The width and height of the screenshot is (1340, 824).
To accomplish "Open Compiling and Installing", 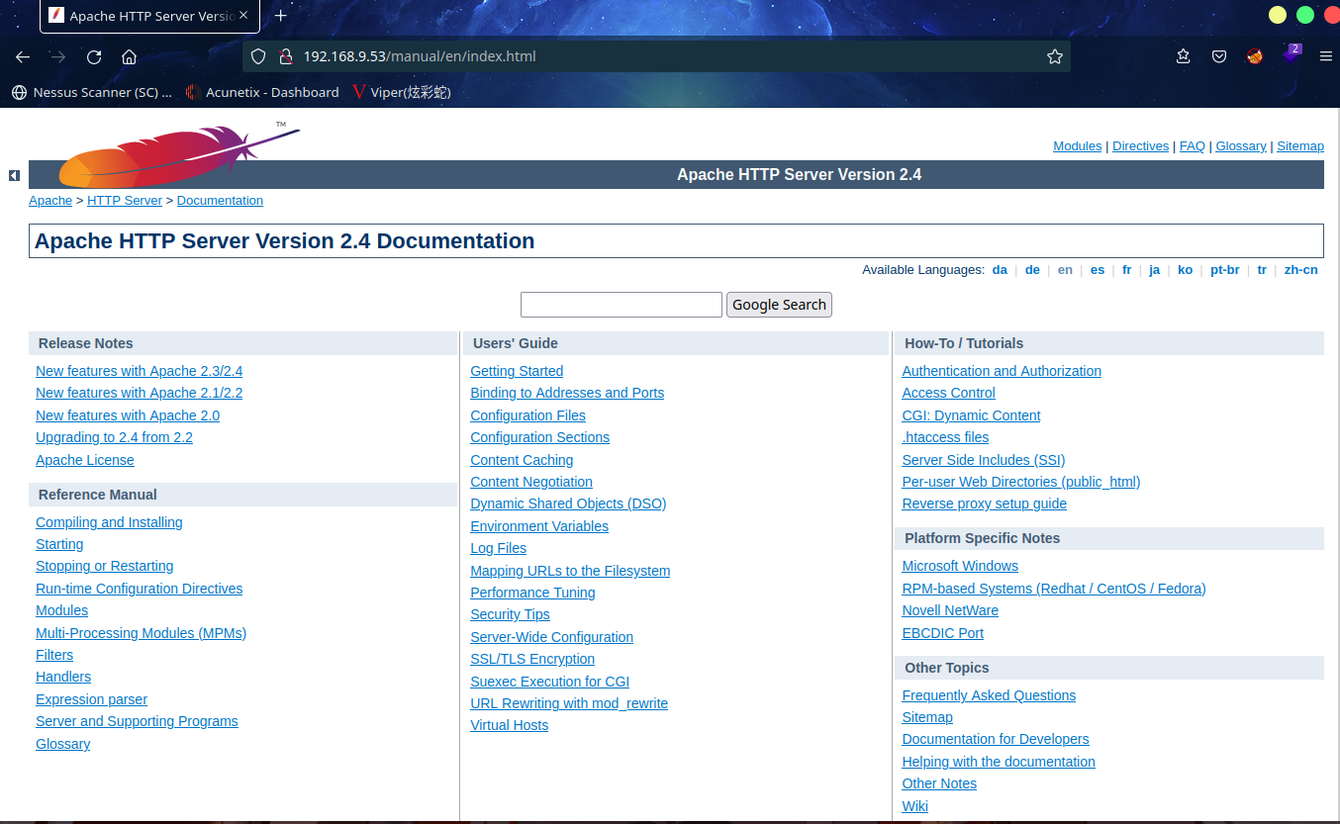I will point(109,522).
